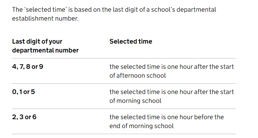Click the word 'departmental' in the top paragraph
The image size is (258, 138).
(196, 10)
